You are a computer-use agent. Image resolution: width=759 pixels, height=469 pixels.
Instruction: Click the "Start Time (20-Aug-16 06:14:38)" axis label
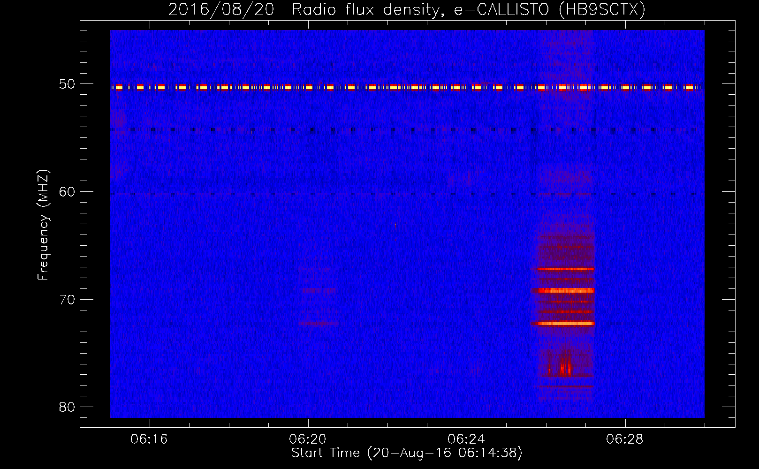click(x=407, y=453)
